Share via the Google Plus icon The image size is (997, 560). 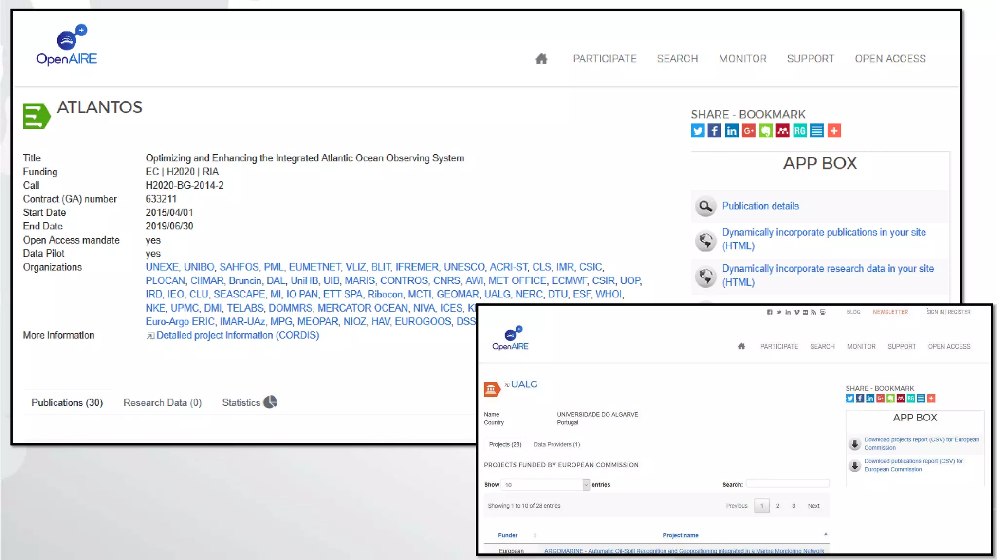pos(748,131)
